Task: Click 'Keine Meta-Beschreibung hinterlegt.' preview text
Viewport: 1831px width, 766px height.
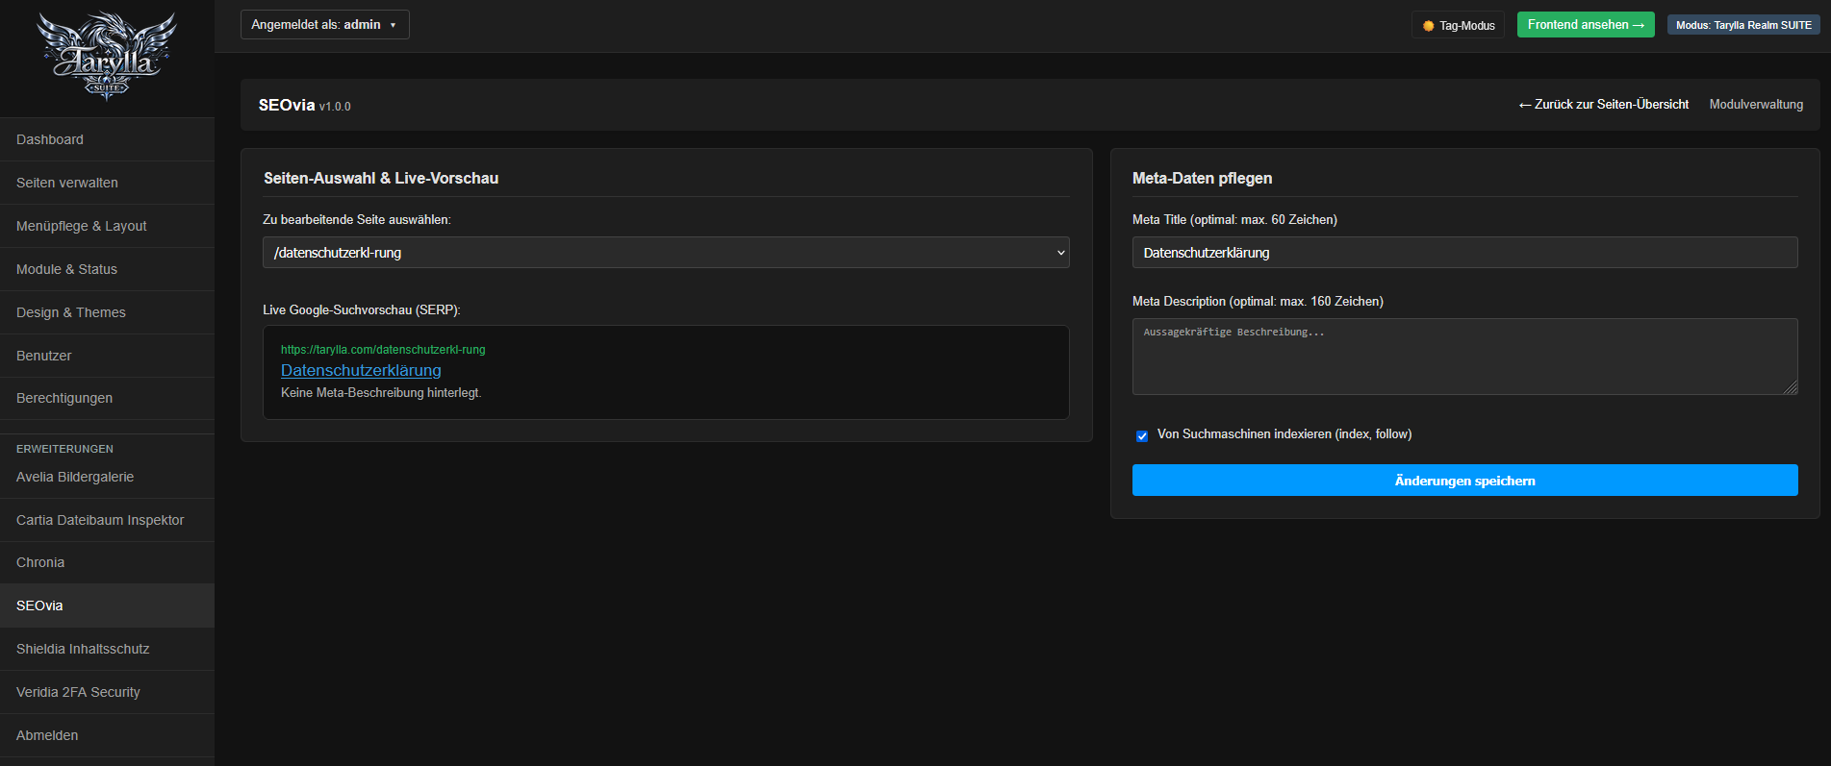Action: click(x=381, y=393)
